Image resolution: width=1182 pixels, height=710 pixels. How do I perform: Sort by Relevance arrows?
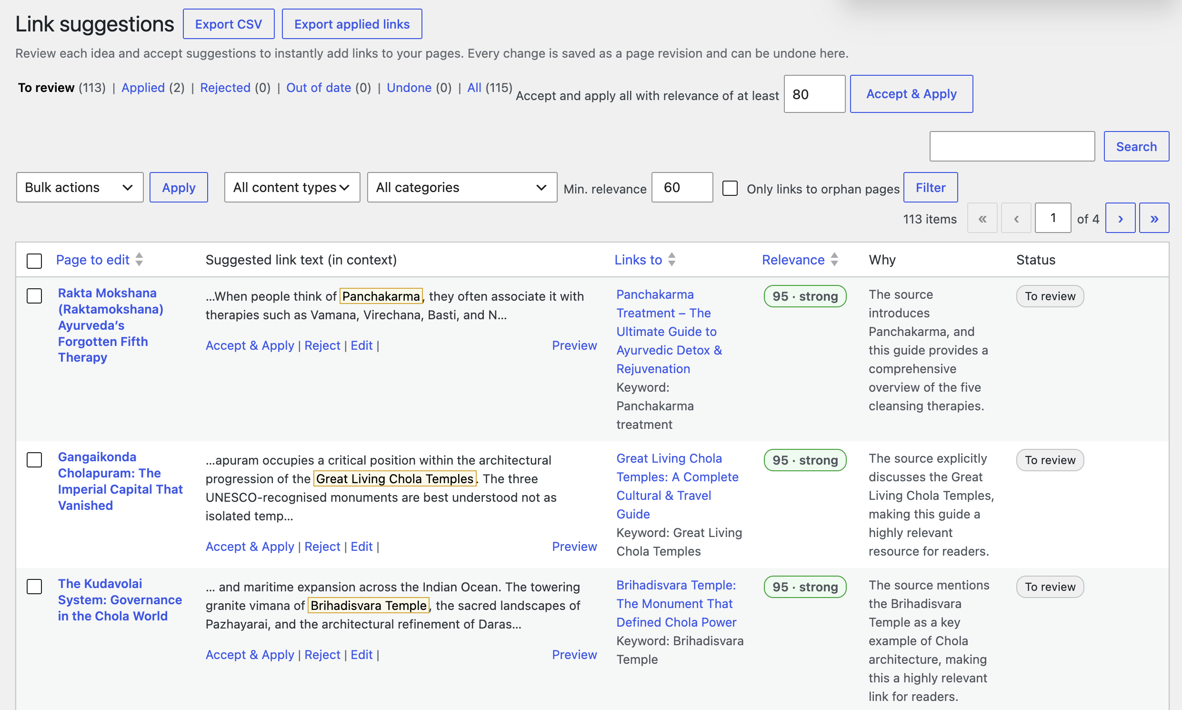click(x=834, y=259)
